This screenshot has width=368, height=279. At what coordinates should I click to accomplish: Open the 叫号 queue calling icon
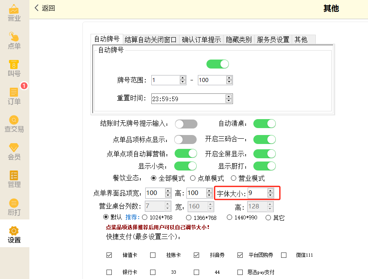[14, 69]
